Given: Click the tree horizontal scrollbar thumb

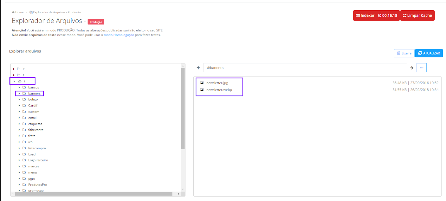Looking at the screenshot, I should click(x=94, y=194).
